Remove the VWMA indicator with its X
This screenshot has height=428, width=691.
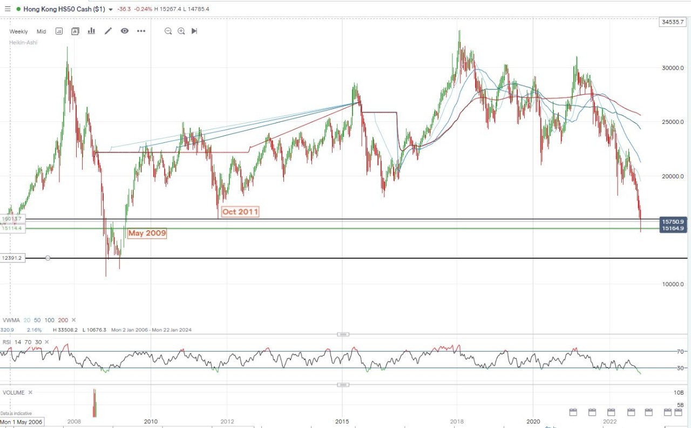[73, 320]
